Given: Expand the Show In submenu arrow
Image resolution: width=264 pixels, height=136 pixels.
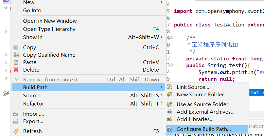Looking at the screenshot, I should [161, 37].
